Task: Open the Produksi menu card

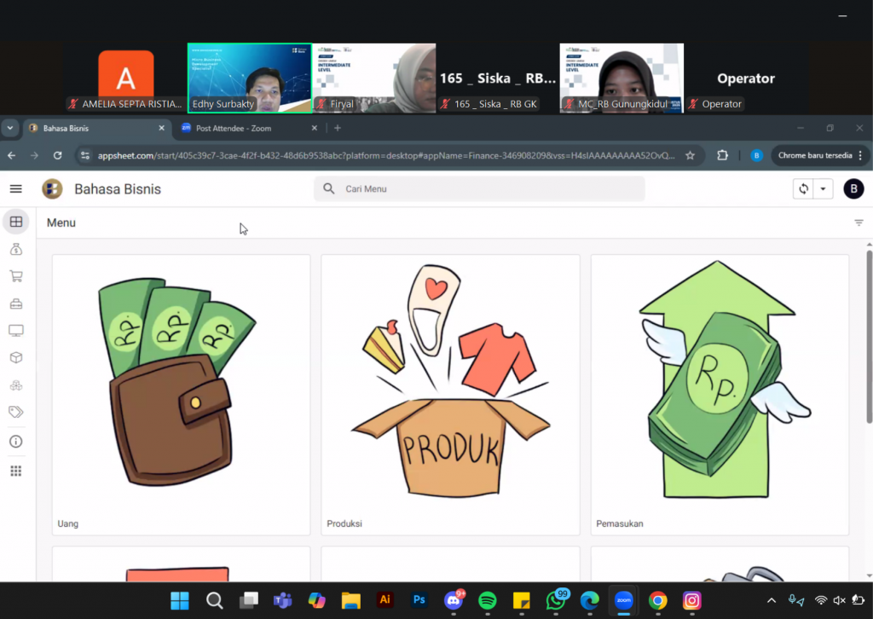Action: point(450,395)
